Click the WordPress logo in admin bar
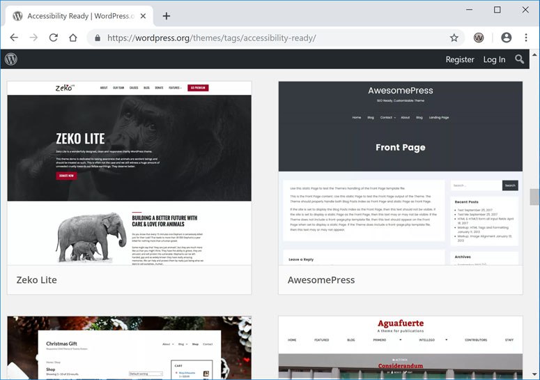Image resolution: width=540 pixels, height=380 pixels. (x=11, y=59)
